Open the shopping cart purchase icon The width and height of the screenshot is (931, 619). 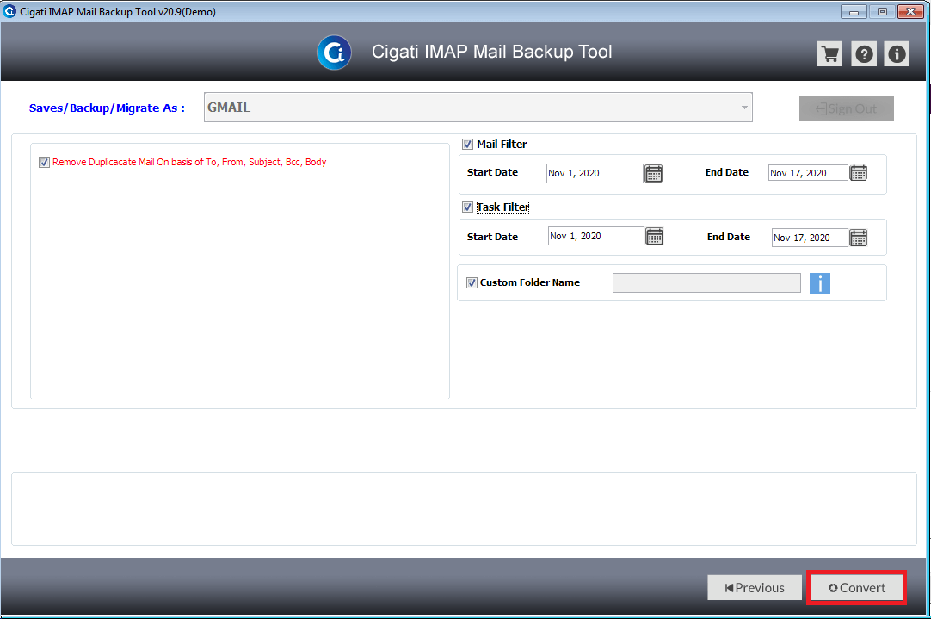(829, 54)
